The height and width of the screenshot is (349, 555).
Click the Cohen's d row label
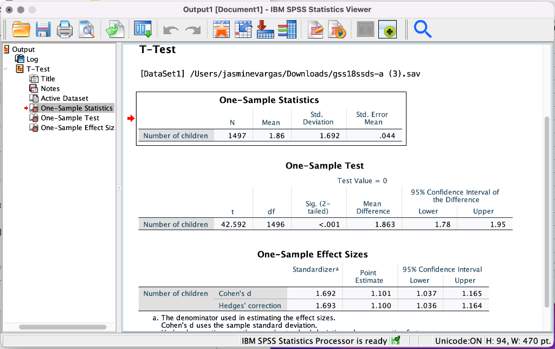point(235,293)
